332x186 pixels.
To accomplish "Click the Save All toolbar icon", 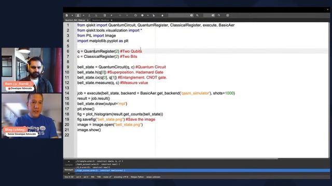I will tap(96, 16).
